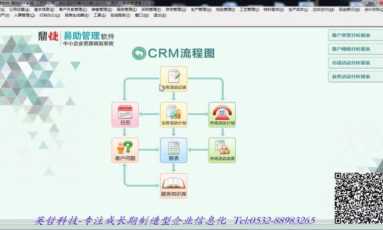Open 客户规模分析报表 report button
383x230 pixels.
coord(355,49)
